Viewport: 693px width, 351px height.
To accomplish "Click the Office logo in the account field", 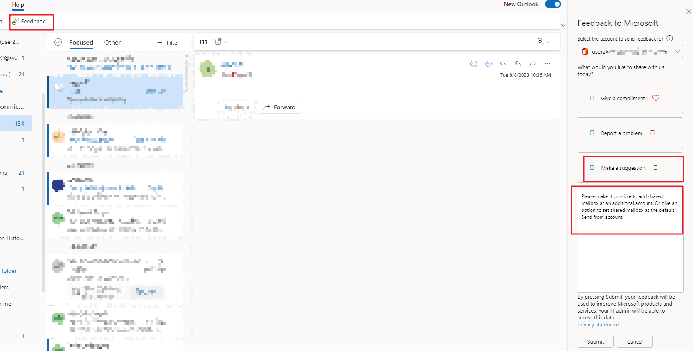I will (585, 52).
